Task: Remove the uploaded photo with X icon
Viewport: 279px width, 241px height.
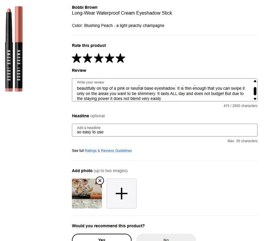Action: (x=100, y=181)
